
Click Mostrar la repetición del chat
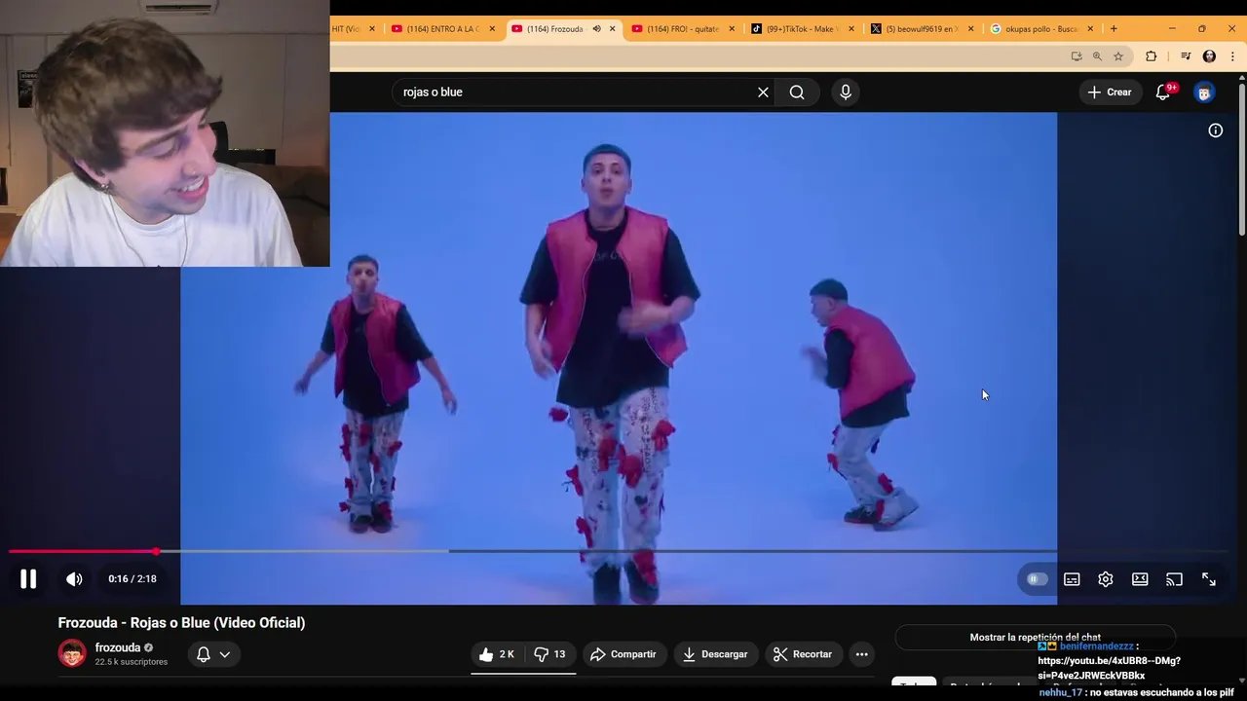[x=1035, y=638]
